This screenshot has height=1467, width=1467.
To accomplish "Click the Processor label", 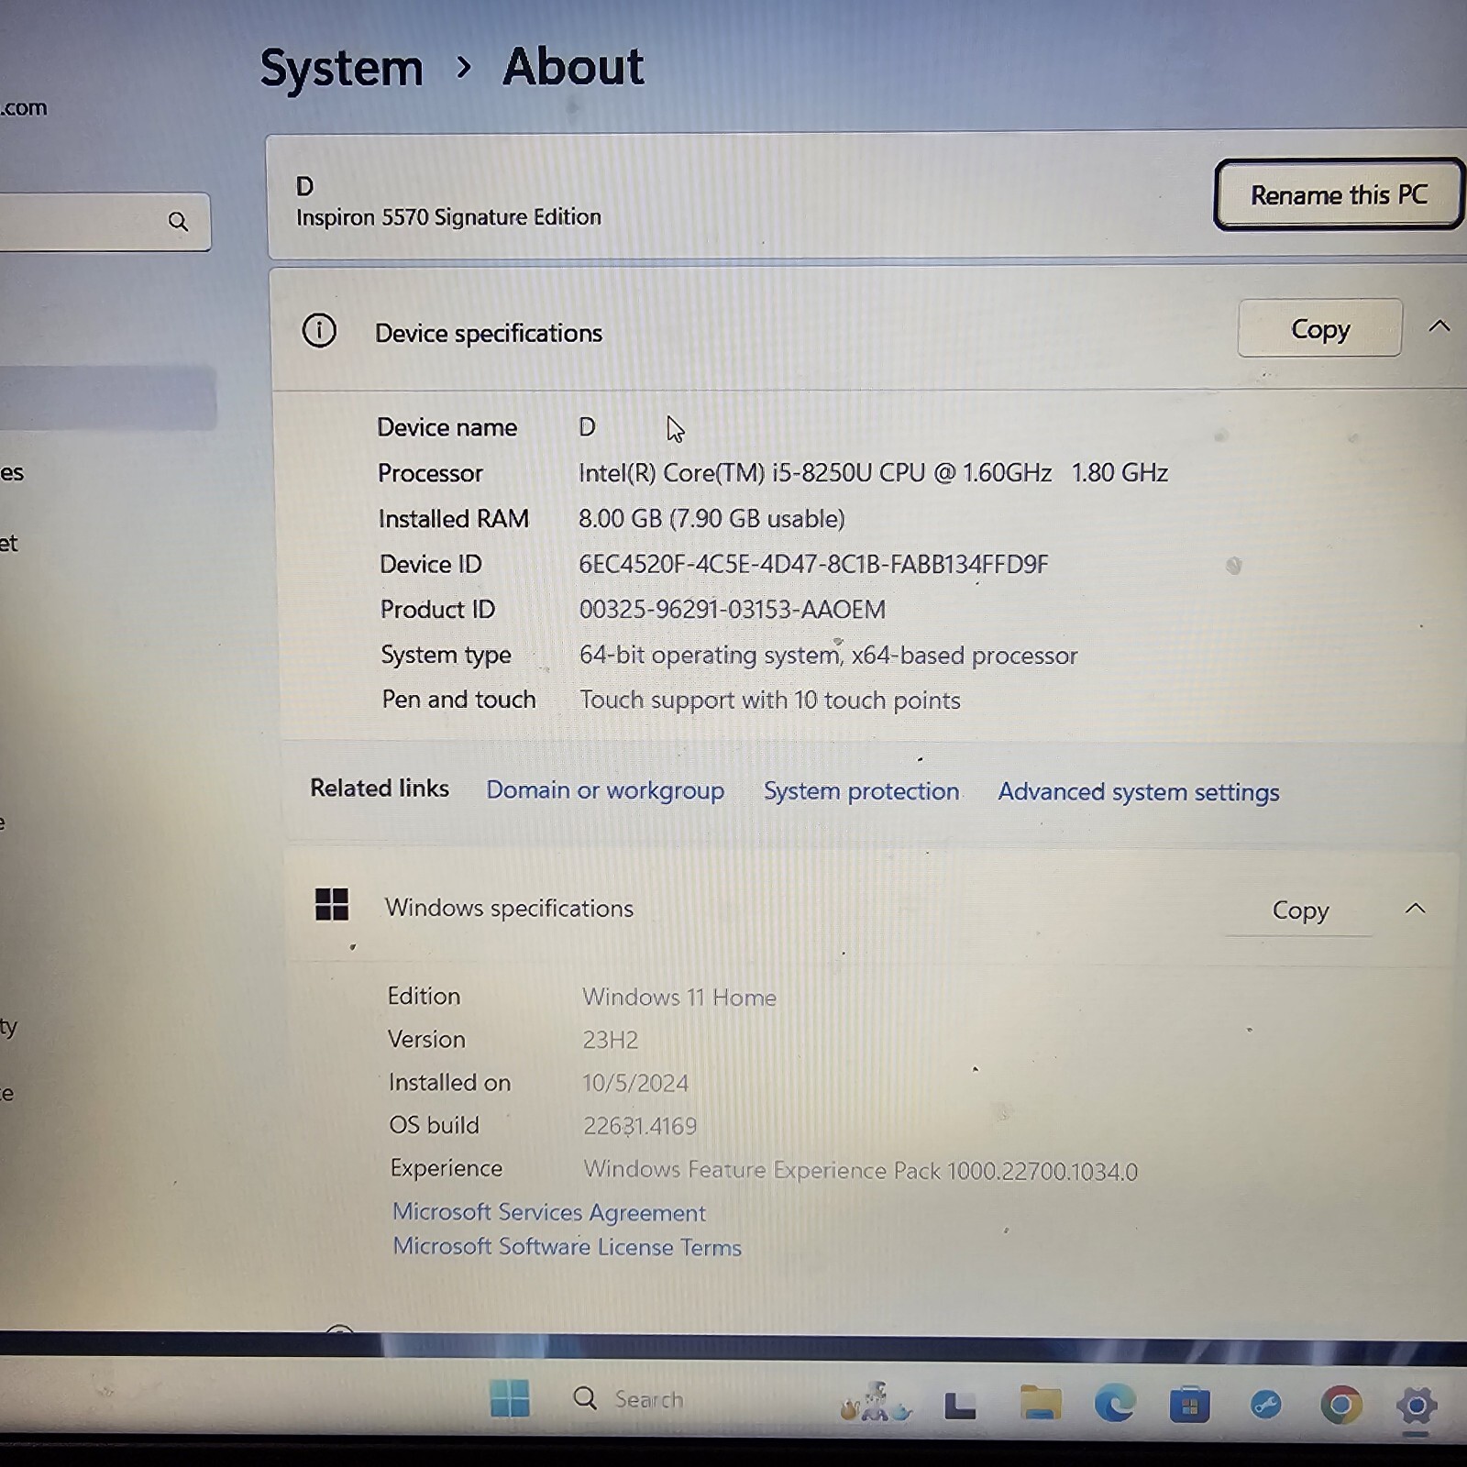I will [430, 473].
